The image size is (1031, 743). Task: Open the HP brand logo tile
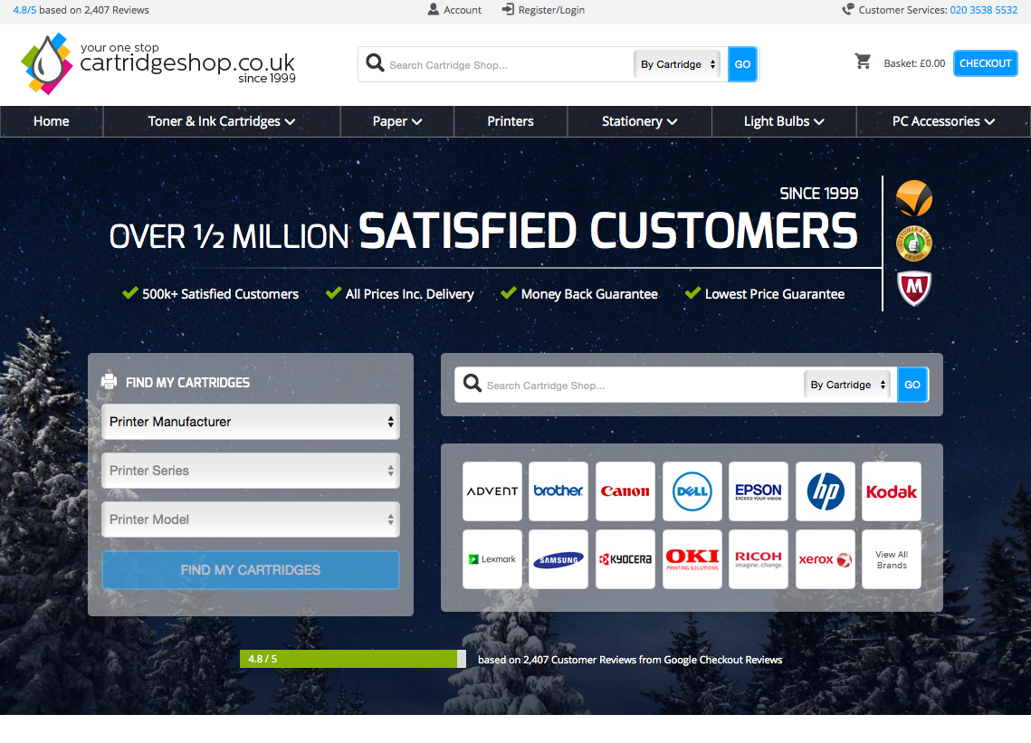[826, 491]
